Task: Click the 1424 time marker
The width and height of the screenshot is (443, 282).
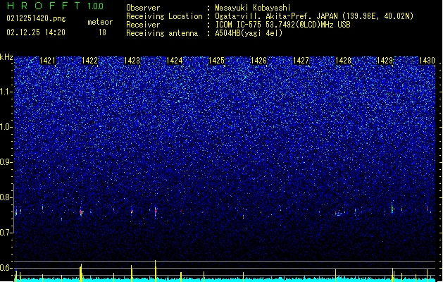Action: coord(175,61)
